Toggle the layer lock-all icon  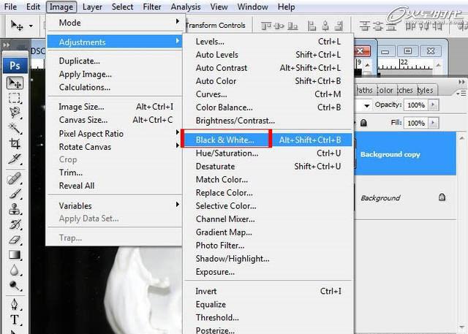[363, 123]
